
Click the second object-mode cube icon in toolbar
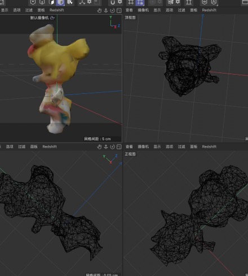[x=42, y=2]
